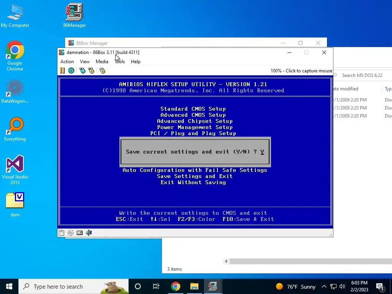Click Explorer's horizontal scrollbar track
Viewport: 392px width, 294px height.
310,261
